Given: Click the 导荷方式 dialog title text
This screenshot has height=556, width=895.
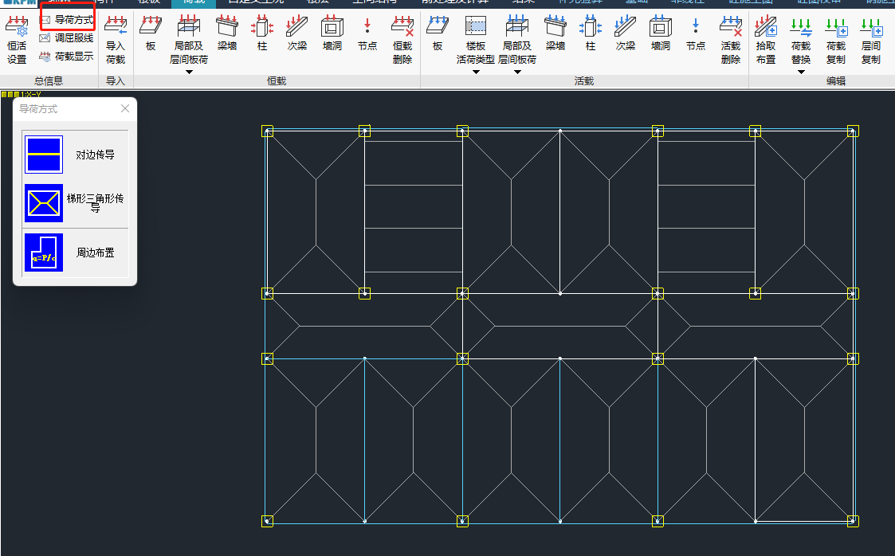Looking at the screenshot, I should (38, 109).
